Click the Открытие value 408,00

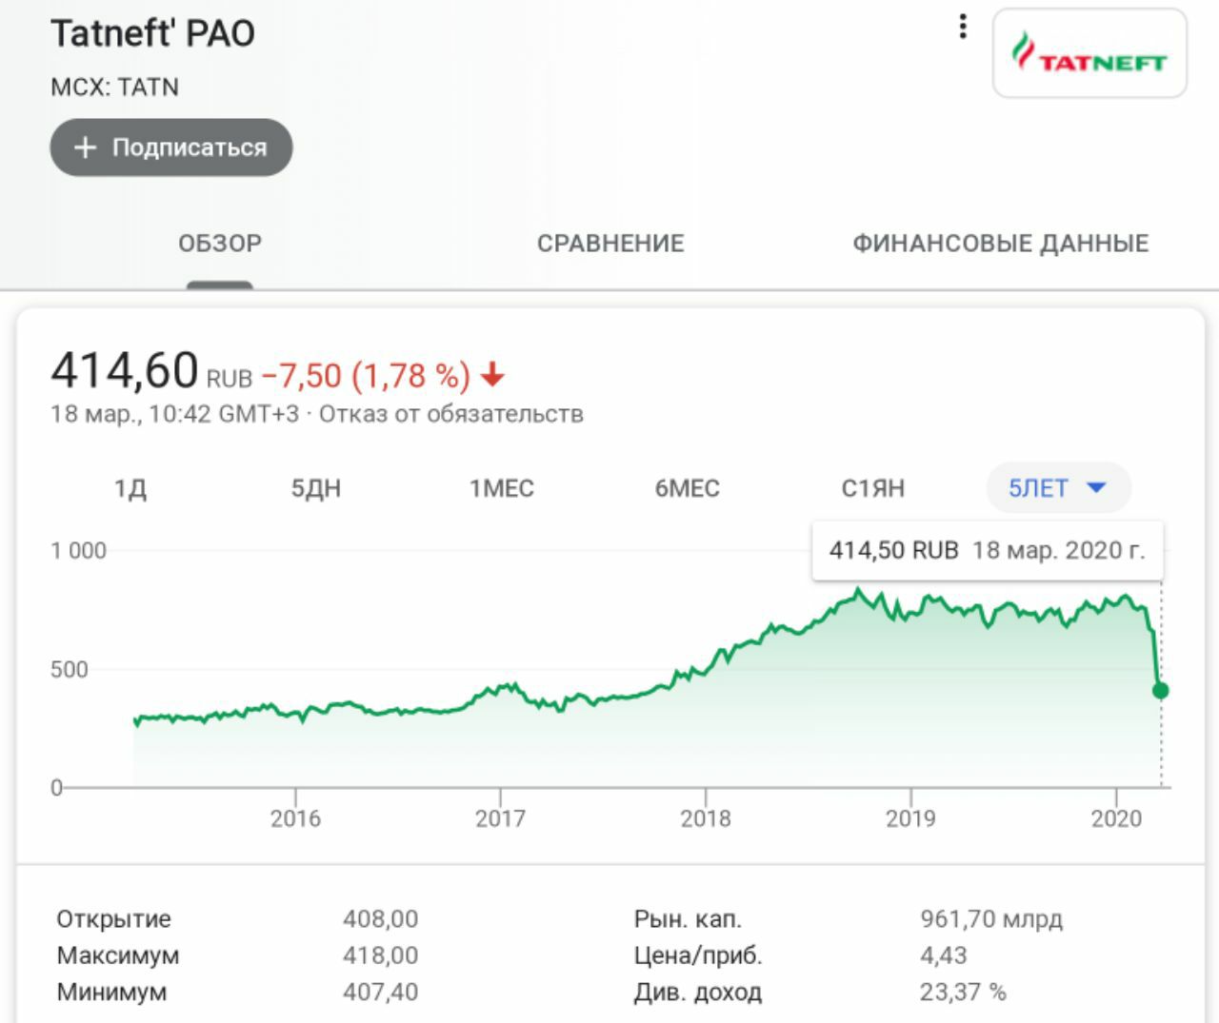[x=381, y=919]
